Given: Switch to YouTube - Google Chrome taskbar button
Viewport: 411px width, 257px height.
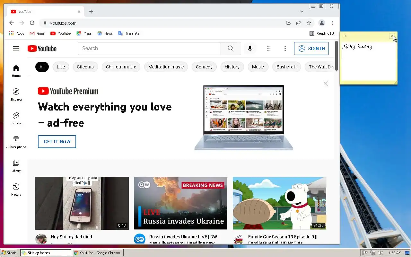Looking at the screenshot, I should (x=98, y=253).
